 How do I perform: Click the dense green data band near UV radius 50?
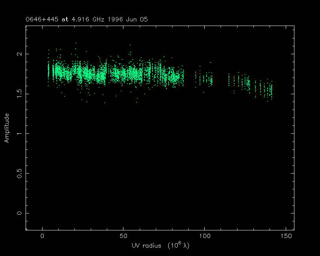pyautogui.click(x=124, y=73)
